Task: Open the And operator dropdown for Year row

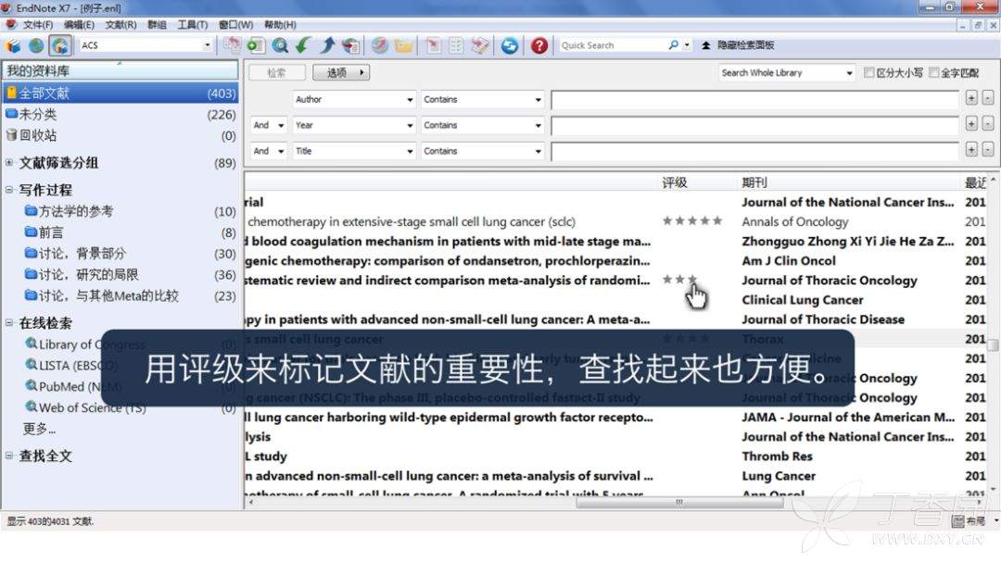Action: pyautogui.click(x=280, y=125)
